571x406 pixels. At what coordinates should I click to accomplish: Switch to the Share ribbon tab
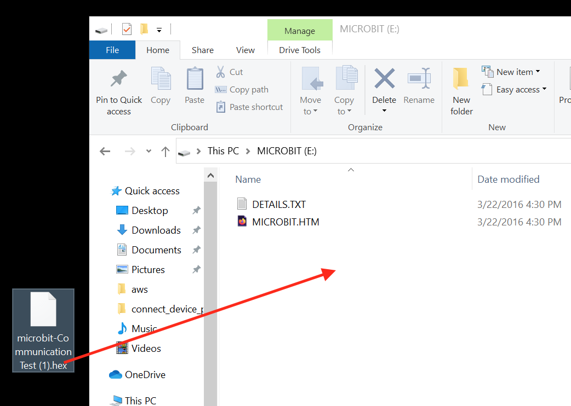coord(203,50)
